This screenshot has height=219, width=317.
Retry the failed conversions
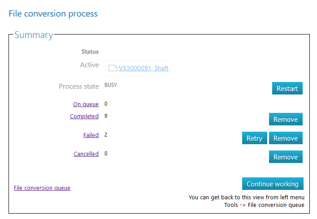tap(254, 138)
